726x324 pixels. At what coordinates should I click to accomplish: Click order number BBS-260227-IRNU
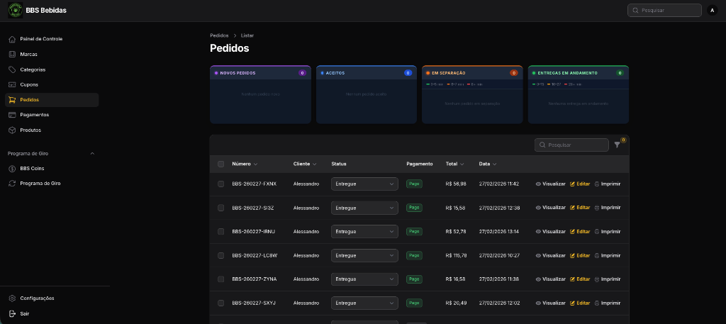coord(254,231)
